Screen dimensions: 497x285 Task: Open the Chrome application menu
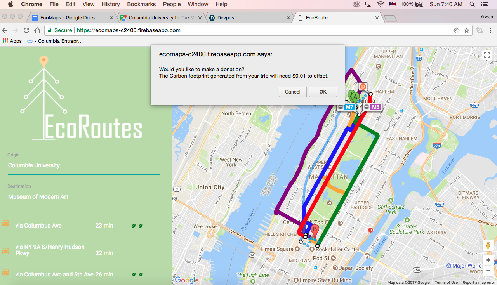coord(32,4)
